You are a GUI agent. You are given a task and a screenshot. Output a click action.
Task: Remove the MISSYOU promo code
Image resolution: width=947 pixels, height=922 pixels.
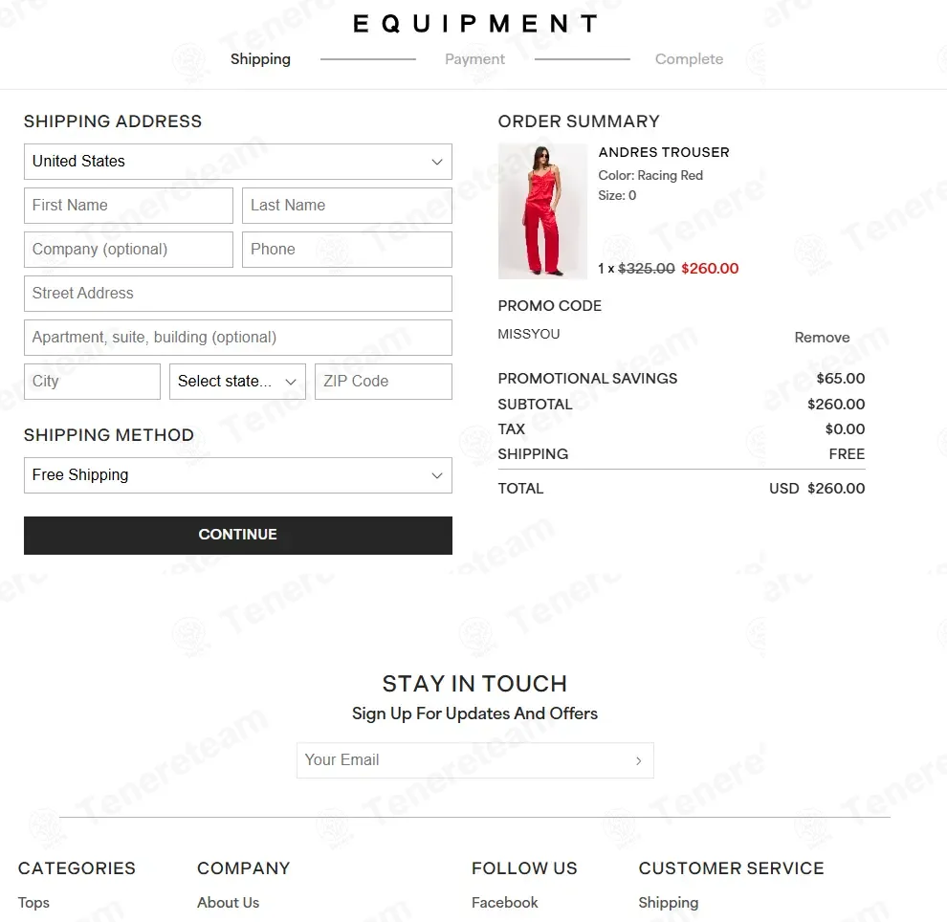822,338
